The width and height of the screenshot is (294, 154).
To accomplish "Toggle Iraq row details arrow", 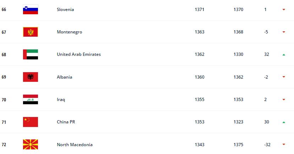I will [284, 100].
